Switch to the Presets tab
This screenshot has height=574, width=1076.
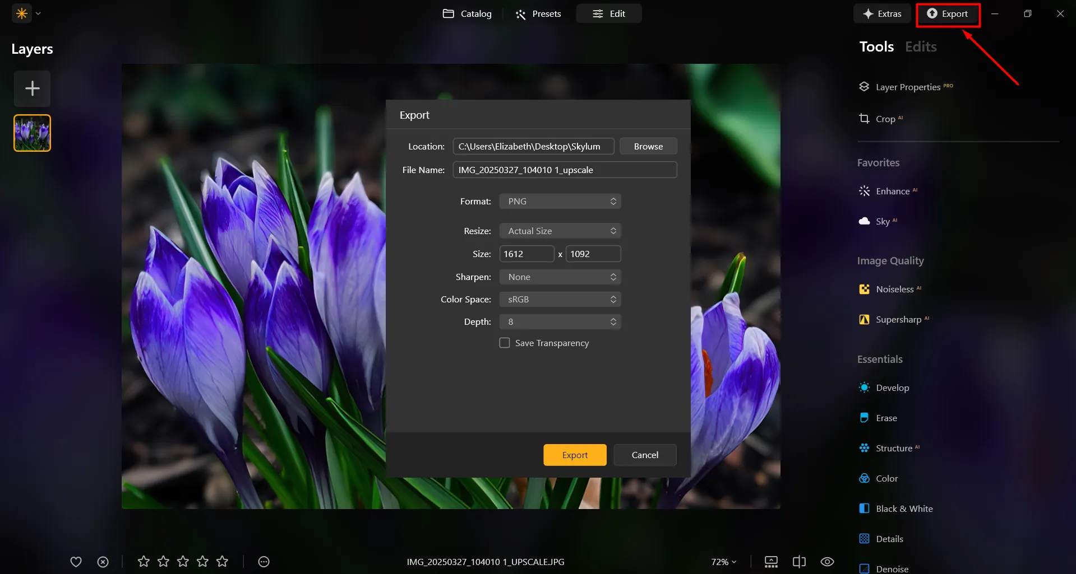click(x=538, y=13)
